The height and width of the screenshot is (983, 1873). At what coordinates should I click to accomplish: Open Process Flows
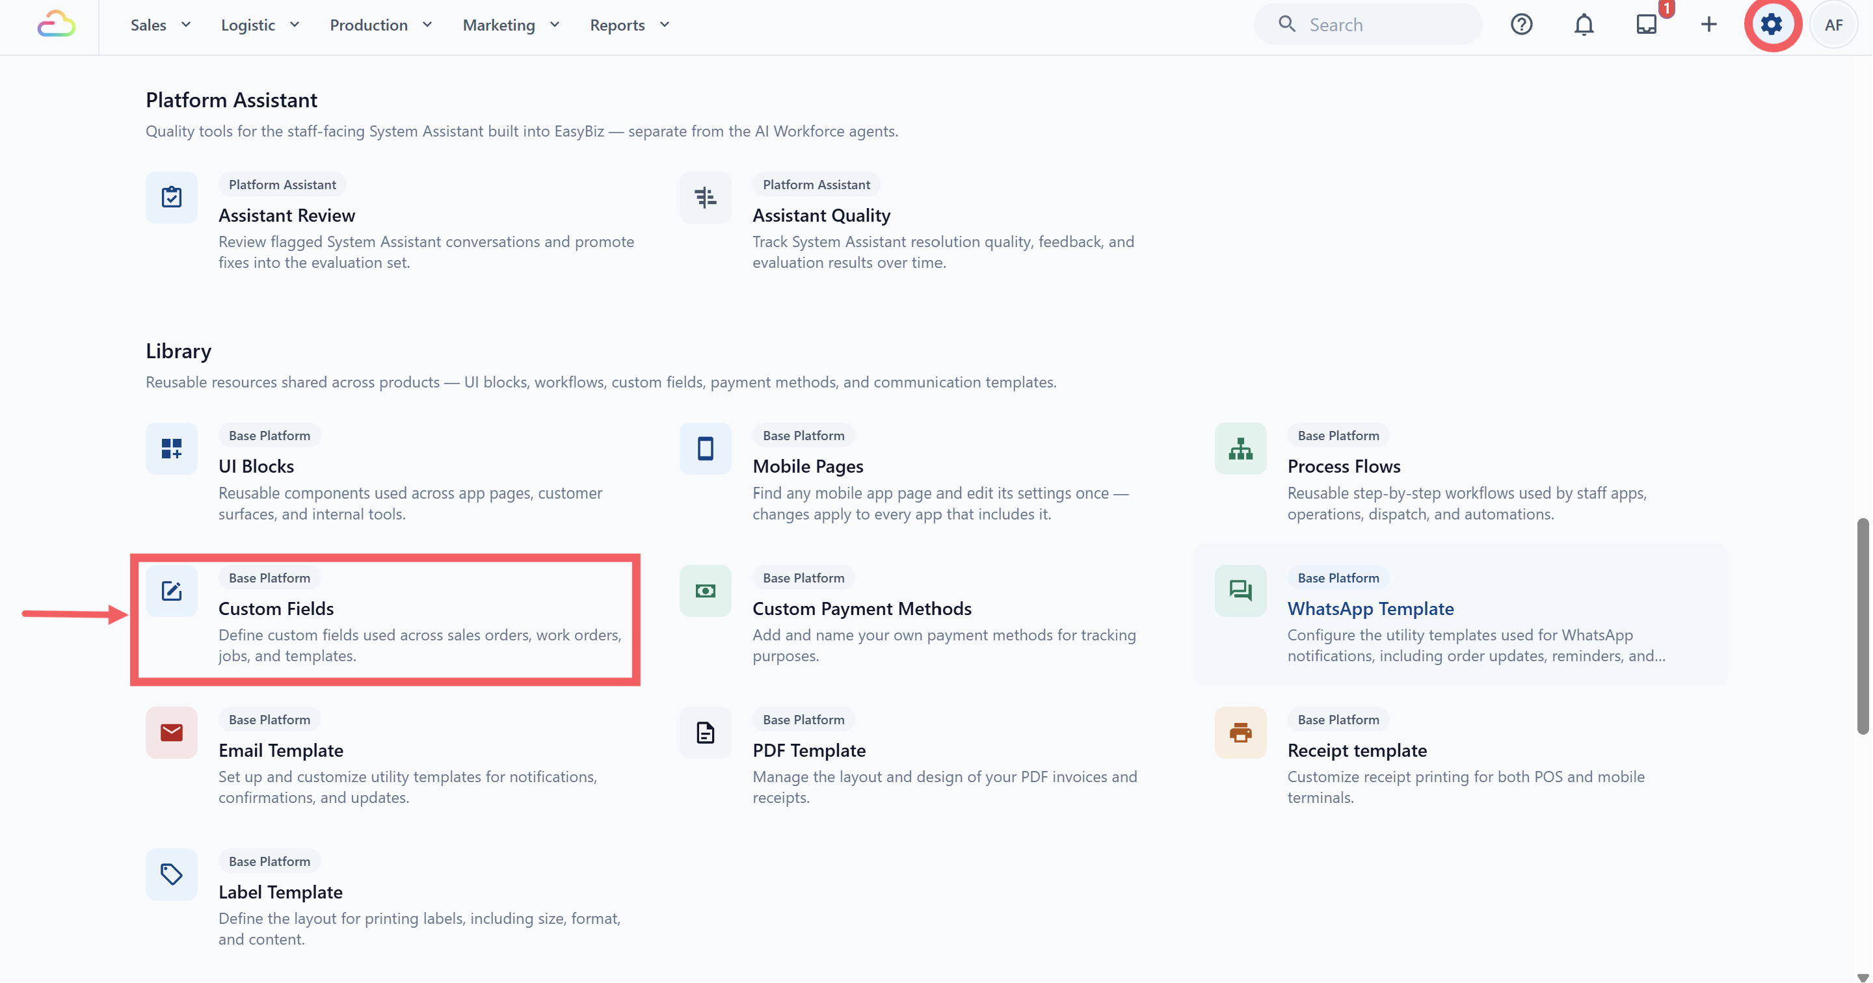pyautogui.click(x=1344, y=466)
